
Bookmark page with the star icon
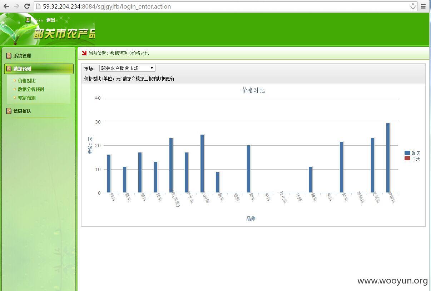click(413, 6)
